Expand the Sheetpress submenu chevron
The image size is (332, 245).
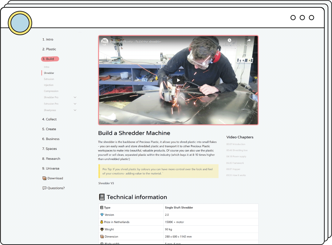pos(75,110)
